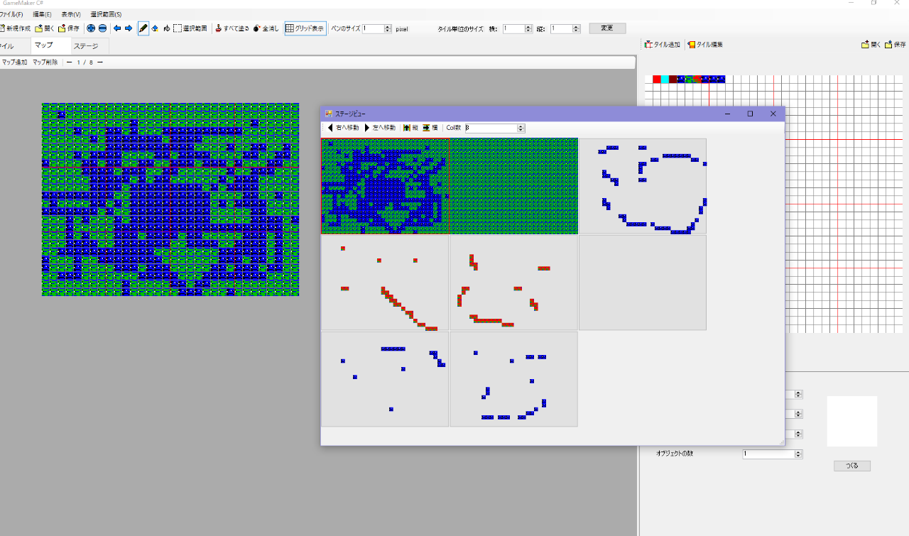
Task: Click the zoom in magnifier icon
Action: pos(91,28)
